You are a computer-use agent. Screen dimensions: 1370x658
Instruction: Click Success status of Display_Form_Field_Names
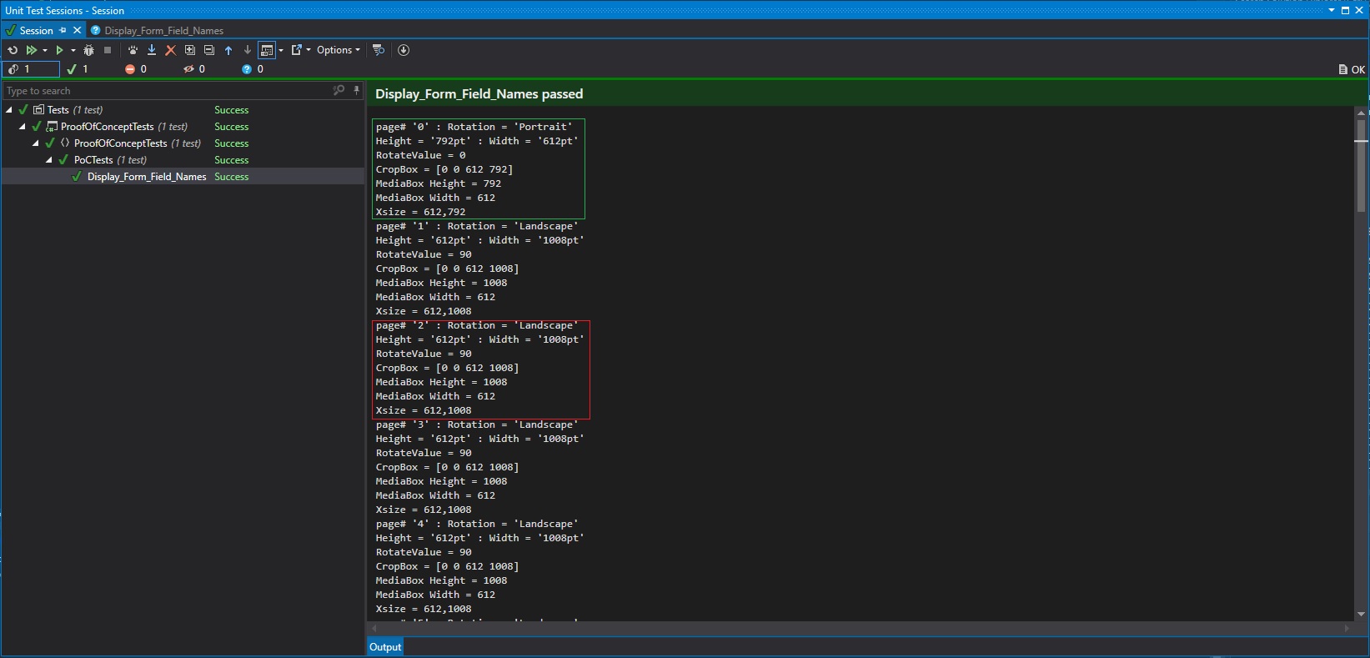231,177
